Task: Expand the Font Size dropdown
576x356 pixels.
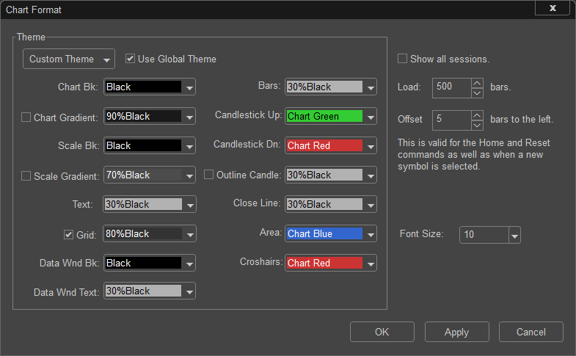Action: tap(514, 235)
